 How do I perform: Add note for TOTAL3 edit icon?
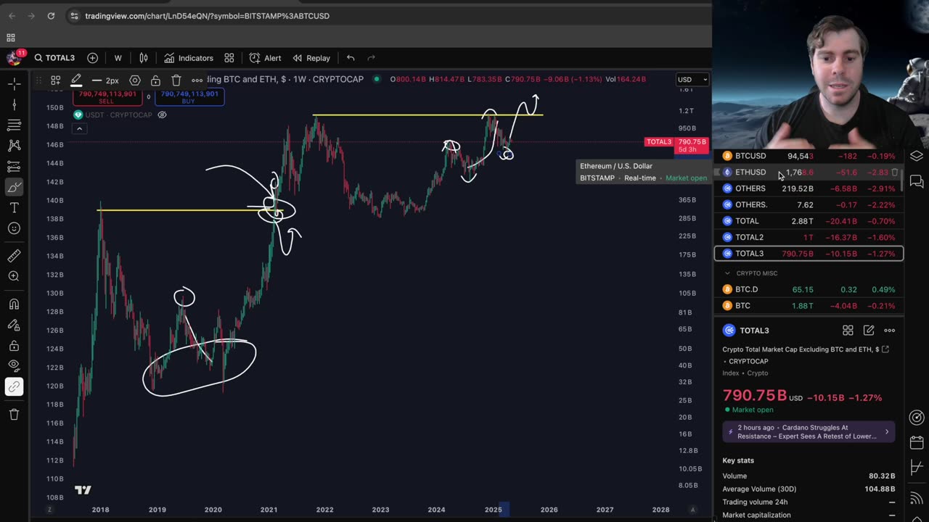pos(869,331)
